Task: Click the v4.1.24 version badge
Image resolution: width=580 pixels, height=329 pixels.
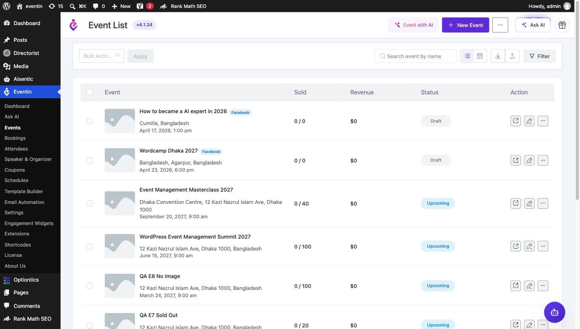Action: (144, 25)
